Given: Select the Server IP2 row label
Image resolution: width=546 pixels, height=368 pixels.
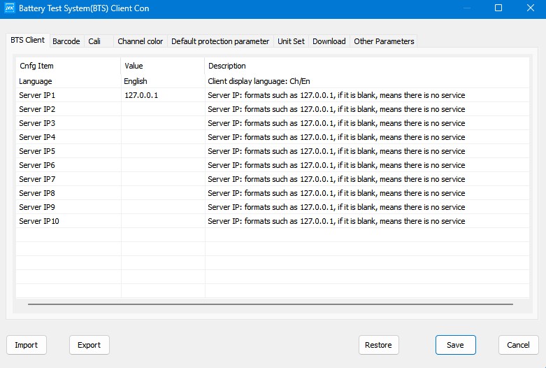Looking at the screenshot, I should pyautogui.click(x=37, y=109).
